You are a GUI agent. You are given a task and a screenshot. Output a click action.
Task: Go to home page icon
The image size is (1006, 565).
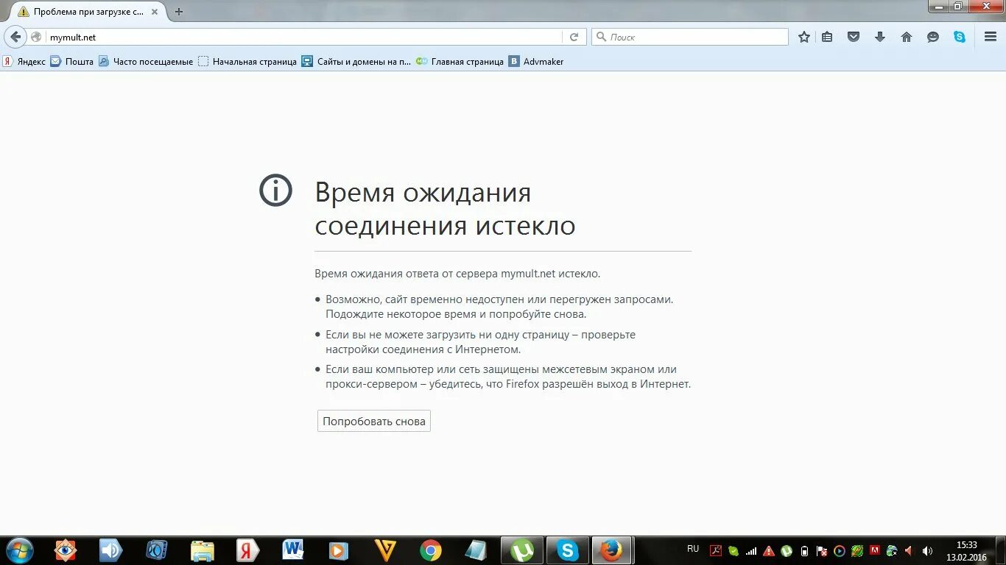click(907, 37)
